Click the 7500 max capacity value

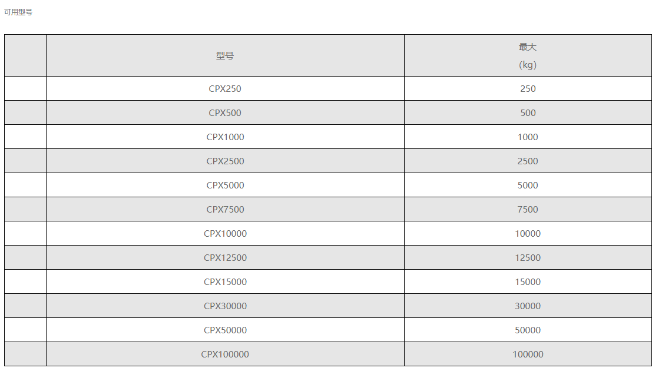point(528,210)
